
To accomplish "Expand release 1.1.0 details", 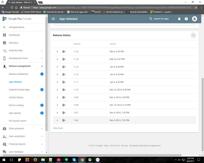I will pyautogui.click(x=57, y=90).
